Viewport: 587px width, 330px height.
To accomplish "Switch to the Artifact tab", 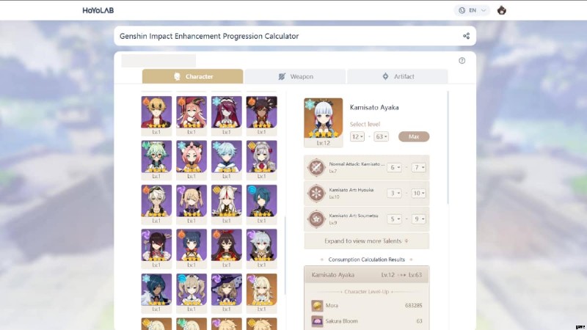I will (398, 76).
